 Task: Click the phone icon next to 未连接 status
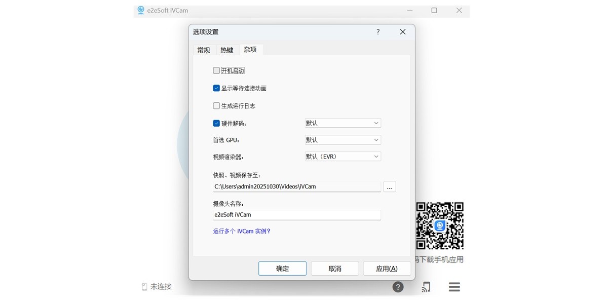click(x=143, y=286)
